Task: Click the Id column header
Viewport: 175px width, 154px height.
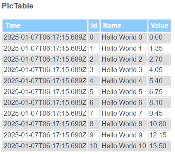Action: tap(94, 26)
